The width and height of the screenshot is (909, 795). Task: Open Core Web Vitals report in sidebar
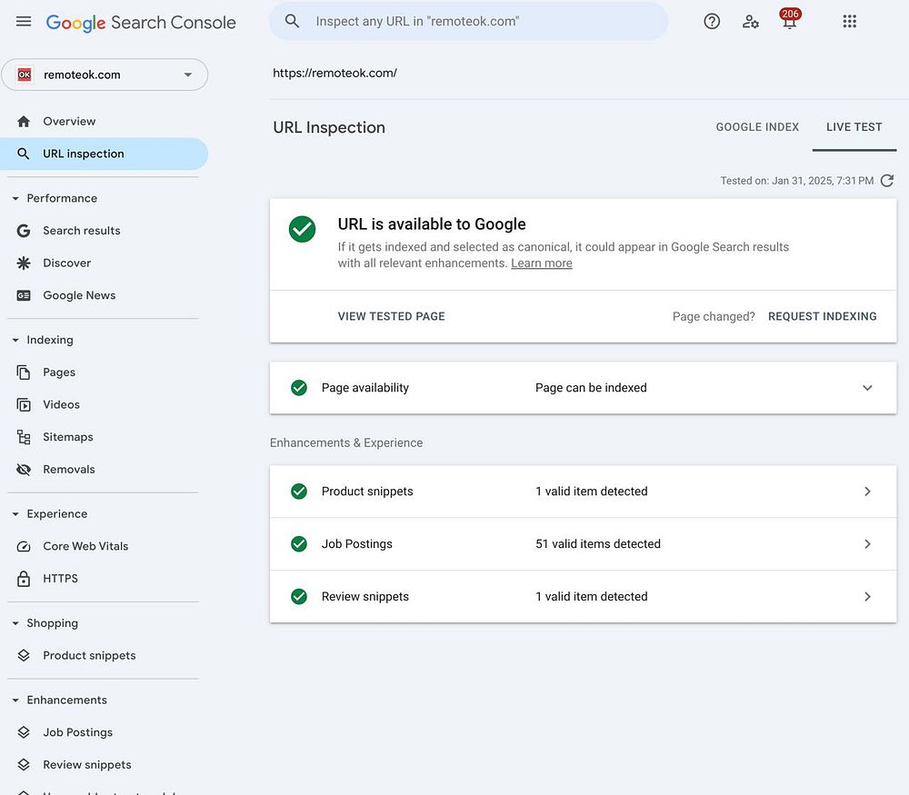coord(85,546)
